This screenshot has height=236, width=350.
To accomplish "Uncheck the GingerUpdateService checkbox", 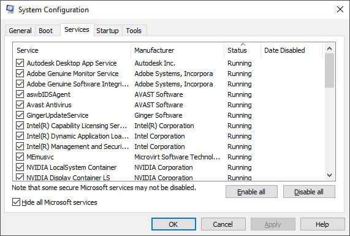I will click(x=20, y=115).
